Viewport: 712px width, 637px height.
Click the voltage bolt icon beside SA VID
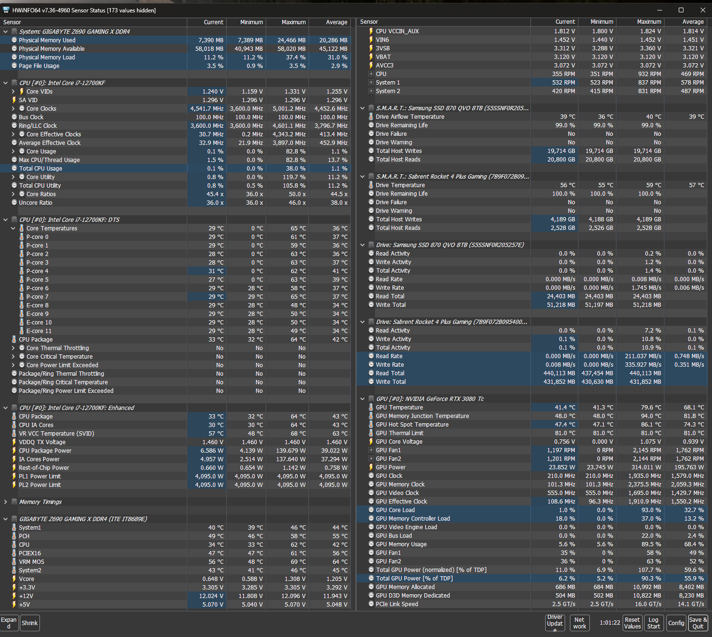pos(14,100)
